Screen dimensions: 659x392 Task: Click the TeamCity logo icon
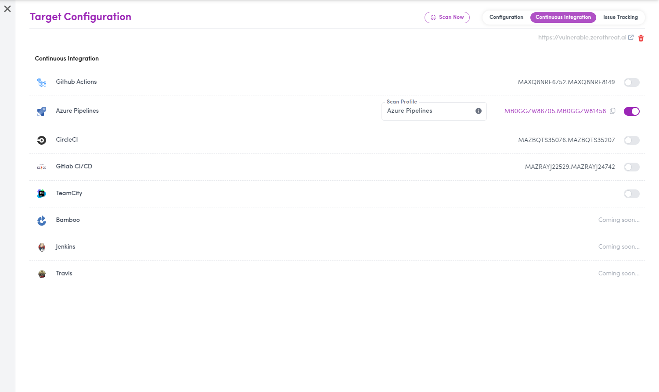pos(42,194)
